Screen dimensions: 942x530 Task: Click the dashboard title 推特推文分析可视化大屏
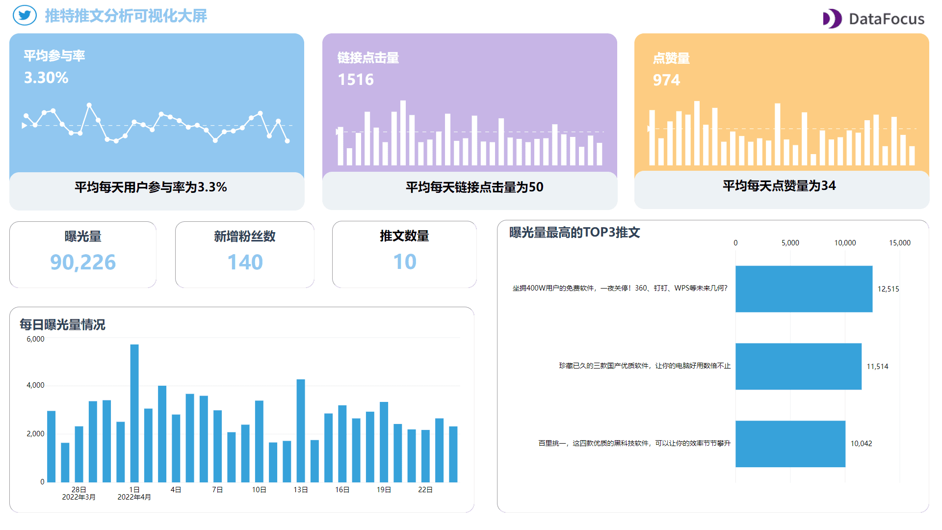[x=126, y=16]
